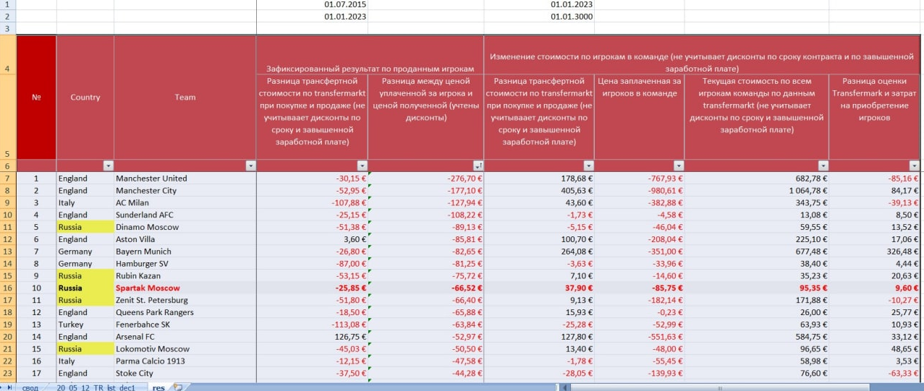Expand filter for 'Текущая стоимость по всем игрокам' column
924x391 pixels.
coord(823,165)
